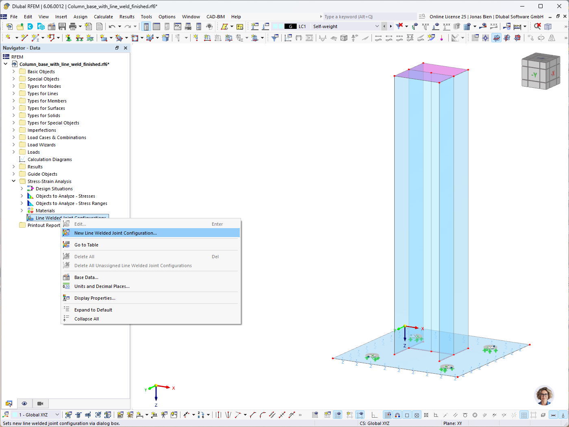The image size is (569, 427).
Task: Undock the Navigator panel
Action: pyautogui.click(x=117, y=48)
